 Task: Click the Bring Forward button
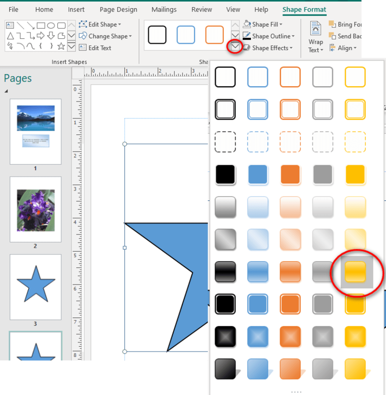(x=345, y=24)
